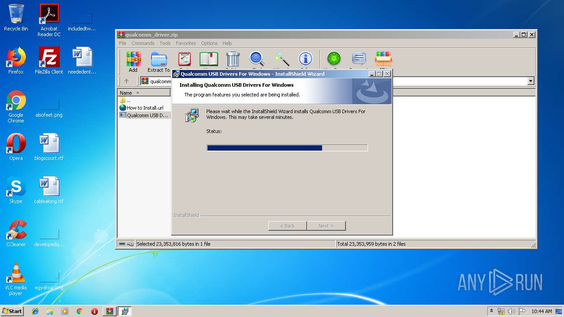Image resolution: width=564 pixels, height=317 pixels.
Task: Open the Firefox desktop shortcut
Action: click(x=16, y=61)
